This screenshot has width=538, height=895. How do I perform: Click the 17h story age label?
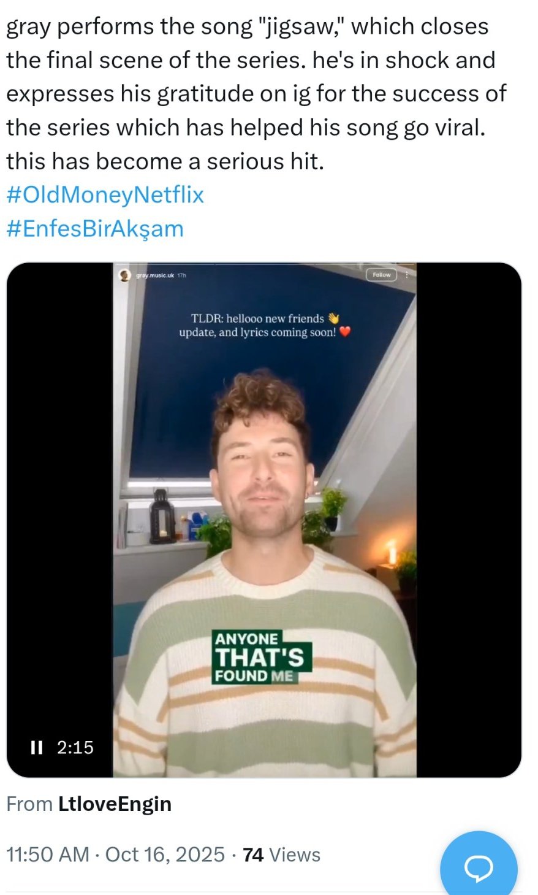pyautogui.click(x=181, y=275)
